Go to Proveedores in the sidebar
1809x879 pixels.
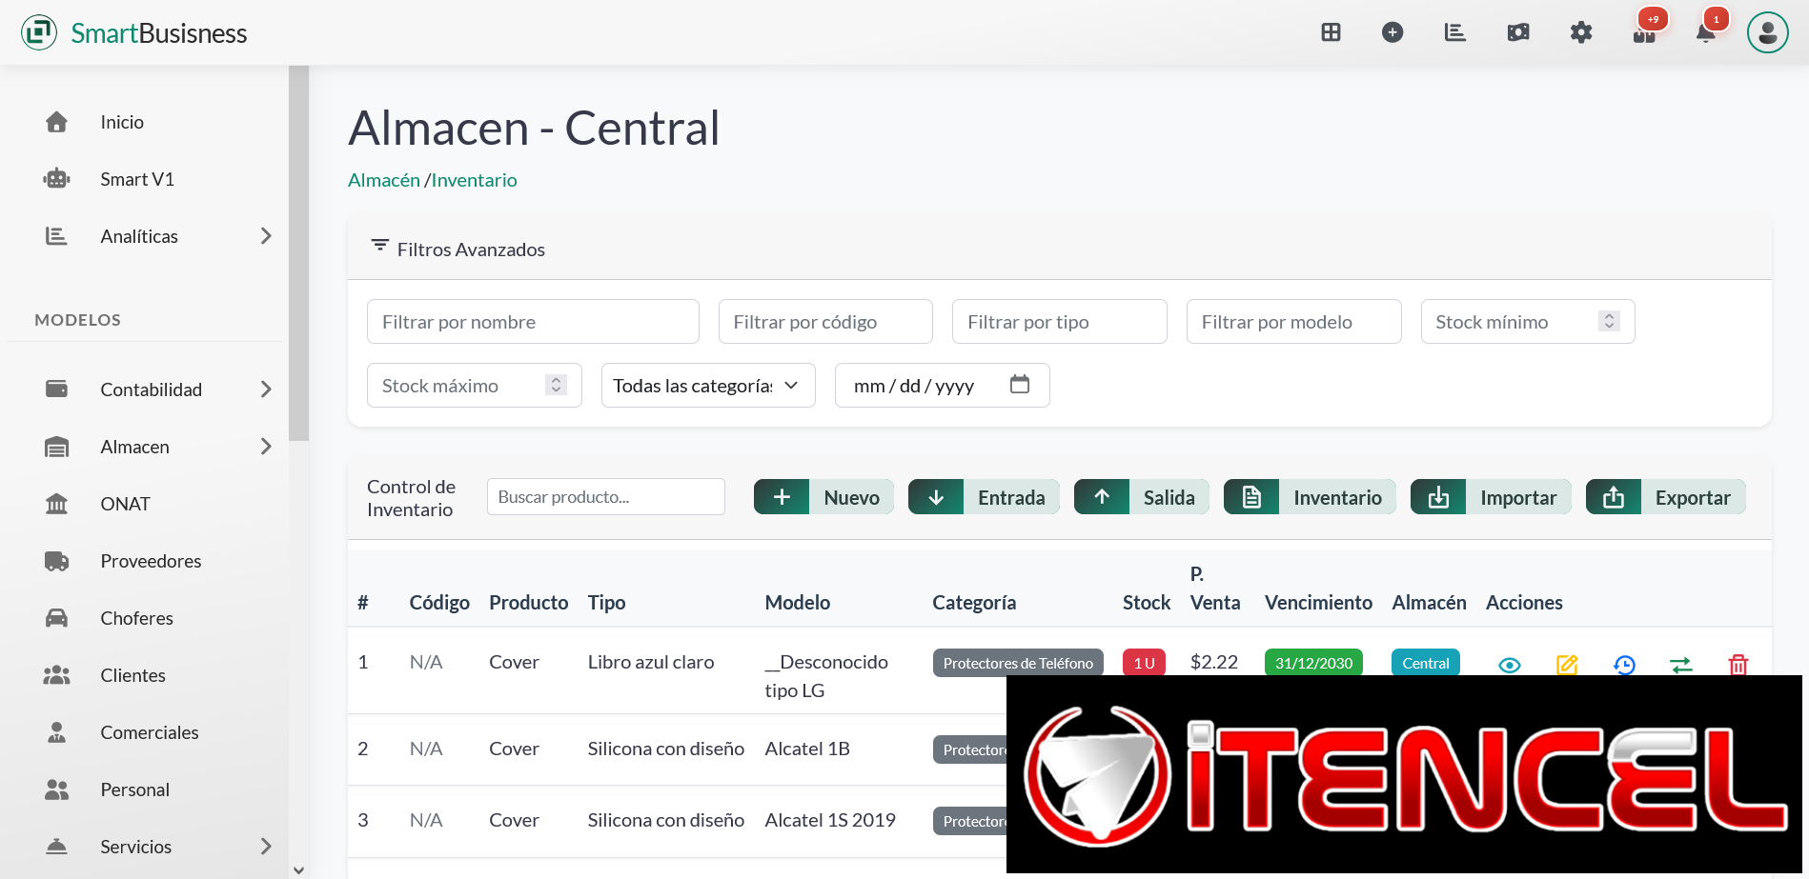(x=151, y=561)
